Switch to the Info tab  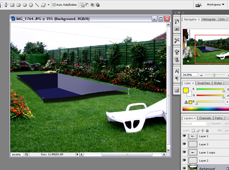coord(222,19)
